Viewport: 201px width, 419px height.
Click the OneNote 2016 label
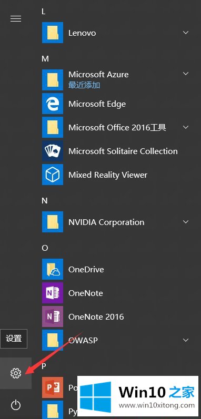tap(96, 317)
